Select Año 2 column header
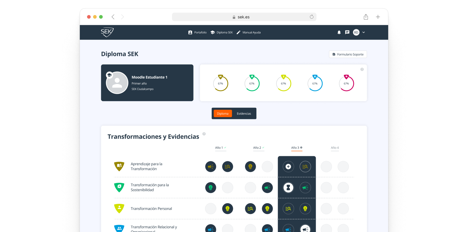468x232 pixels. tap(259, 148)
